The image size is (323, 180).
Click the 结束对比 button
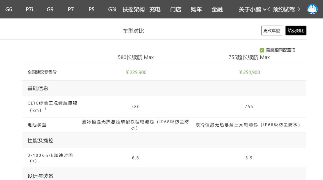(x=296, y=31)
